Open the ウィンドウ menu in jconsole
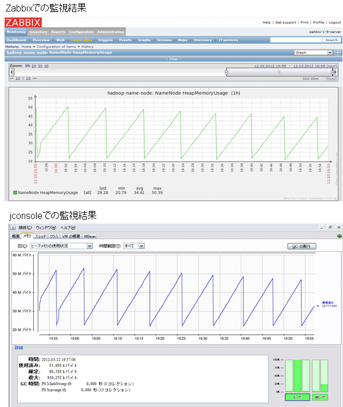 click(46, 228)
